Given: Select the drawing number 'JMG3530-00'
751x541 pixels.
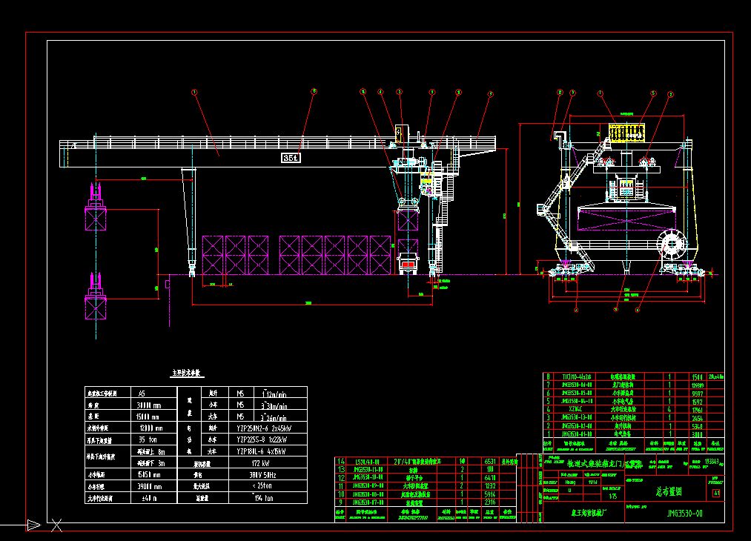Looking at the screenshot, I should 685,514.
